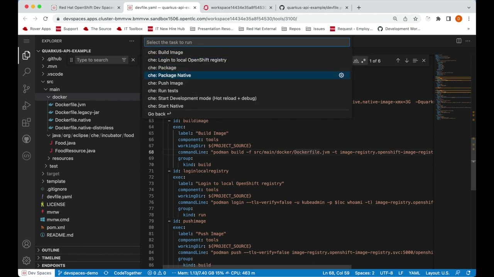Open the Endpoints code icon view
Image resolution: width=494 pixels, height=277 pixels.
coord(26,156)
